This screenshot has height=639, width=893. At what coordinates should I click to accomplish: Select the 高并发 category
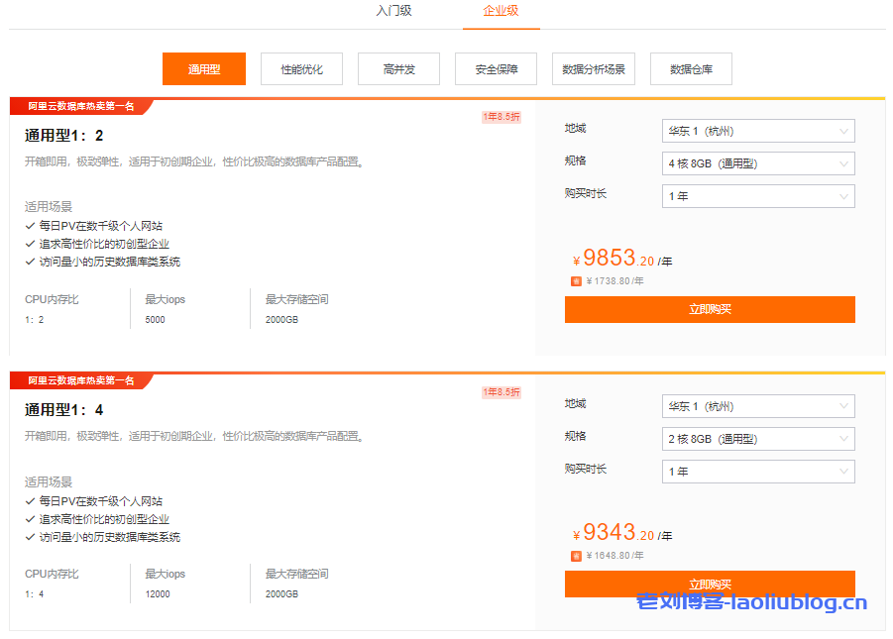click(398, 68)
